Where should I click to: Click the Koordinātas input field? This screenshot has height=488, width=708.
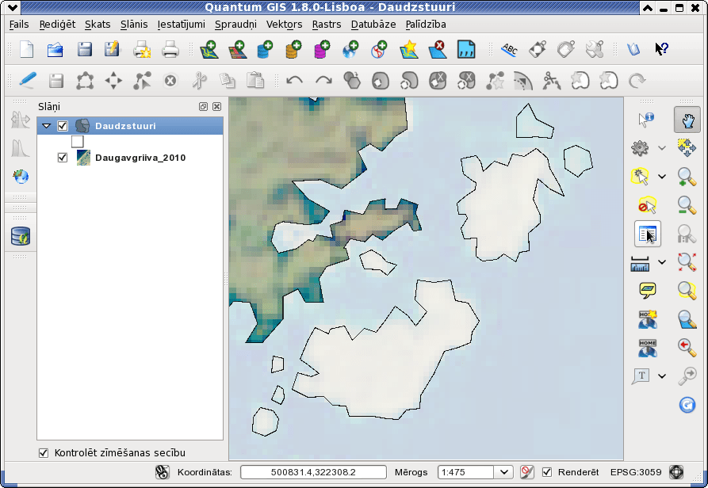[x=313, y=472]
